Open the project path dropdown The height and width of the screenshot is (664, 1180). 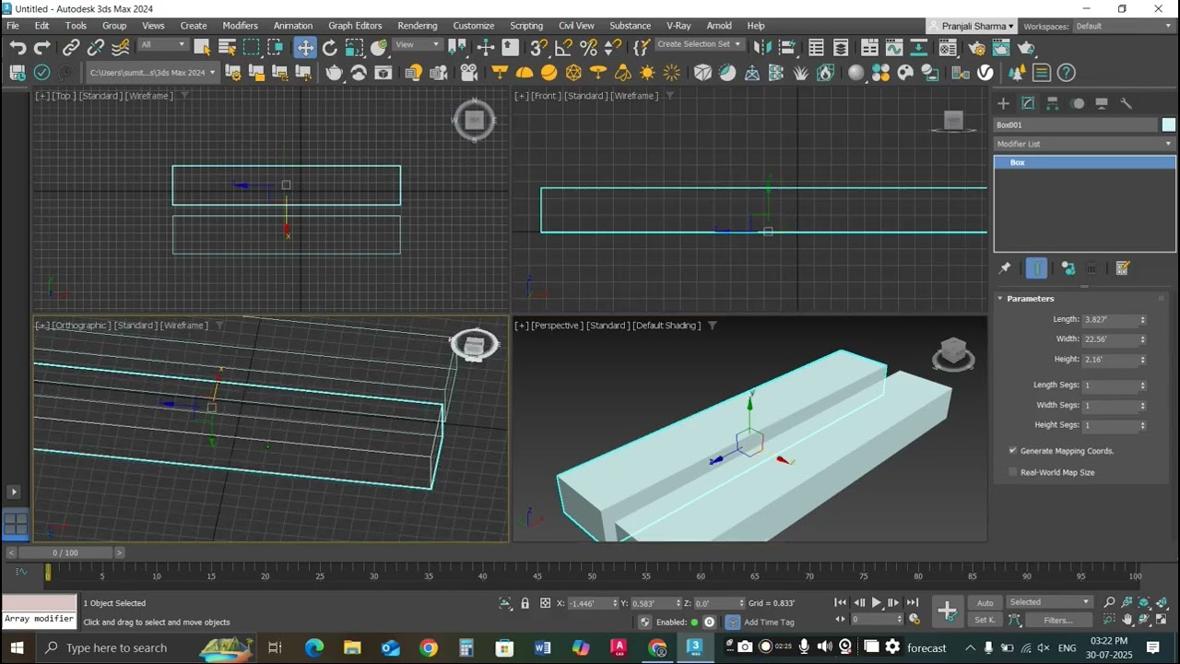[x=152, y=73]
